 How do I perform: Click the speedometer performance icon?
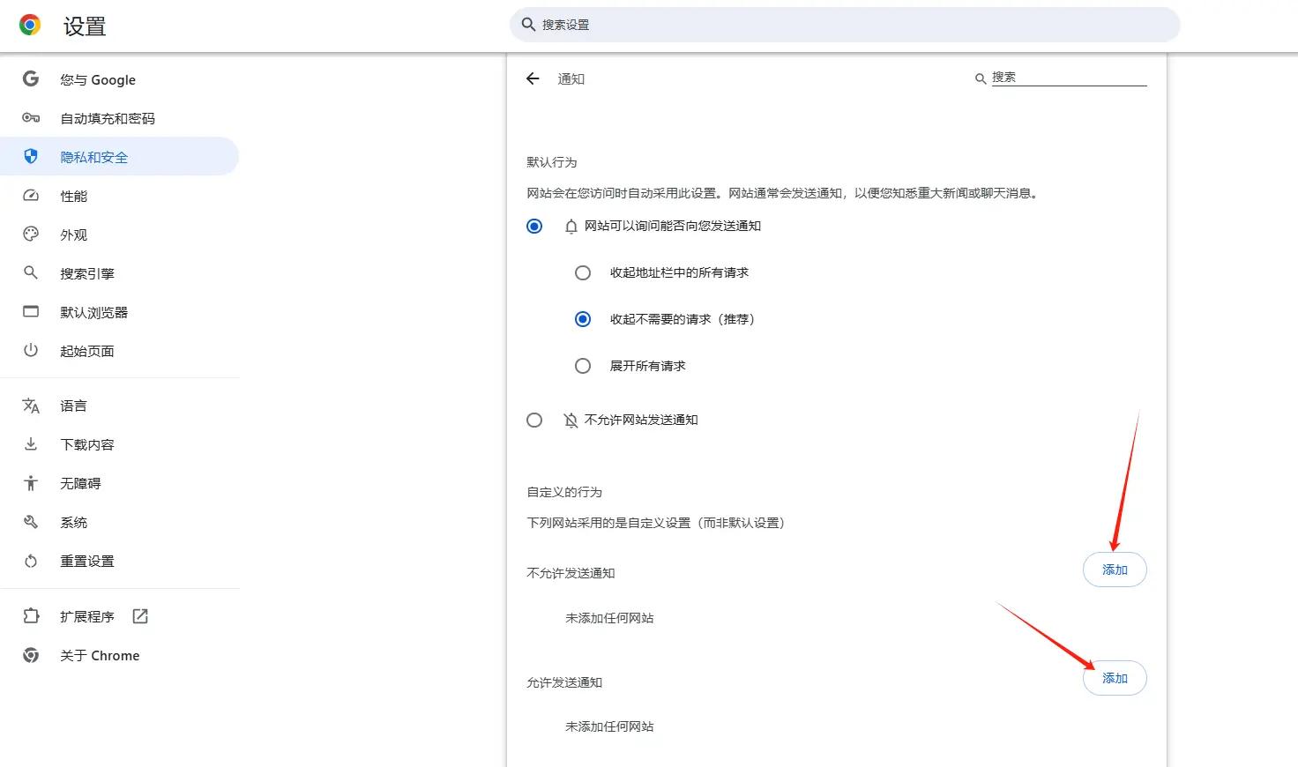click(31, 196)
